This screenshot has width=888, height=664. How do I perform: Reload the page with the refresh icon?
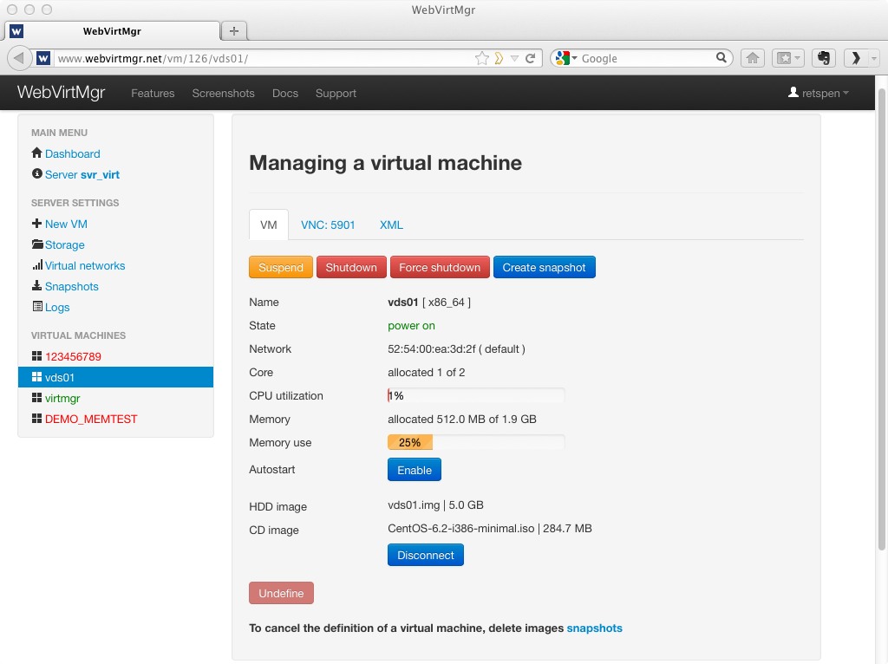point(531,58)
